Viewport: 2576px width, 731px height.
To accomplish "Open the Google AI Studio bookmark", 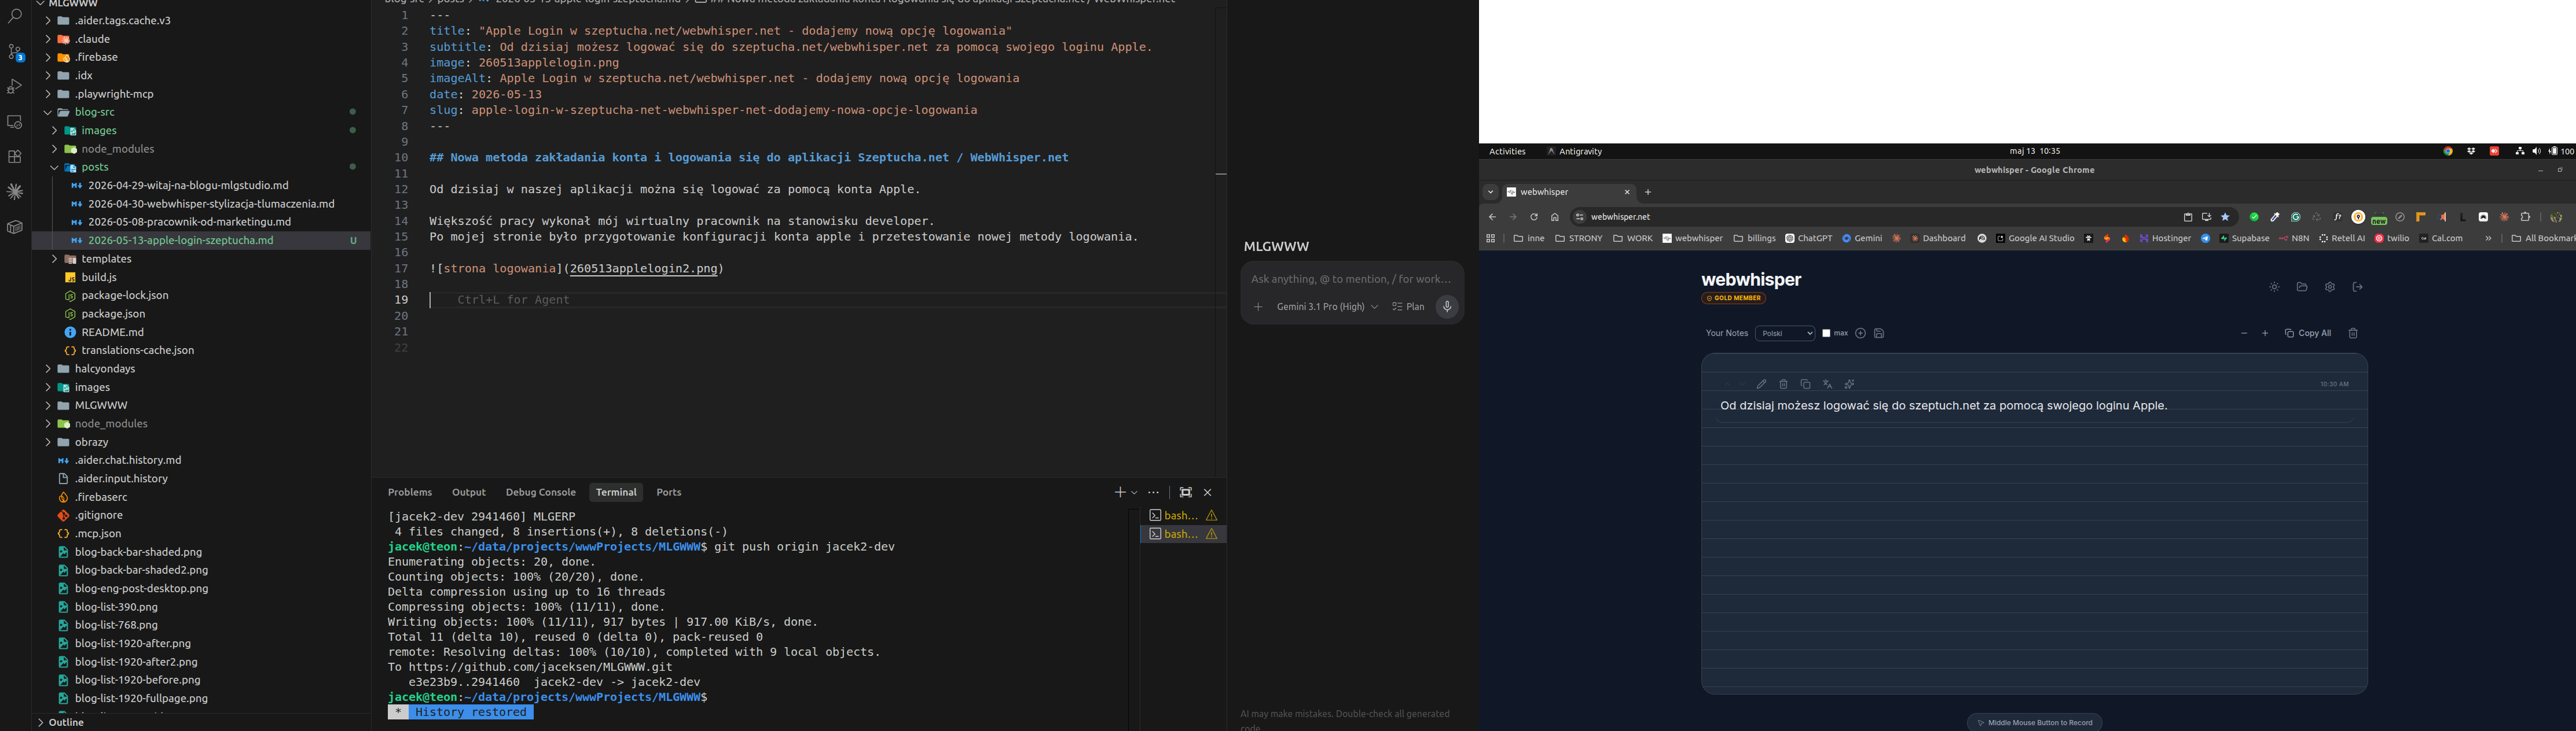I will pyautogui.click(x=2035, y=239).
